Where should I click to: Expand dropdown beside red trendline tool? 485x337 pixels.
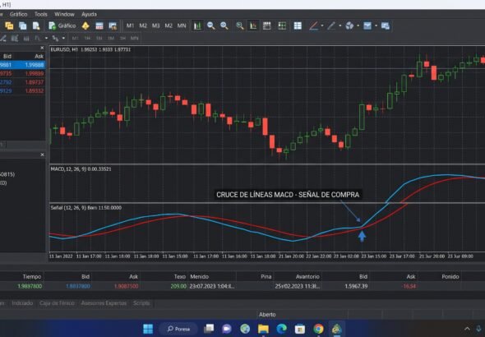pyautogui.click(x=322, y=25)
